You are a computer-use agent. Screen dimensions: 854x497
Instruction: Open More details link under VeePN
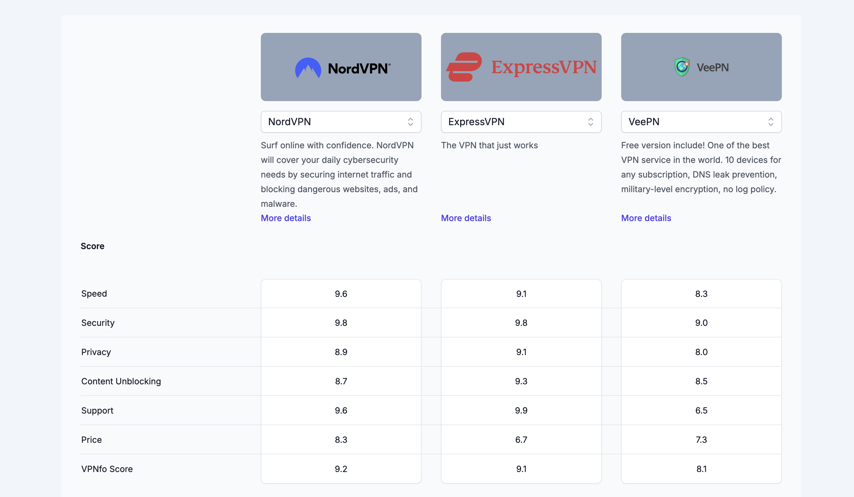646,218
